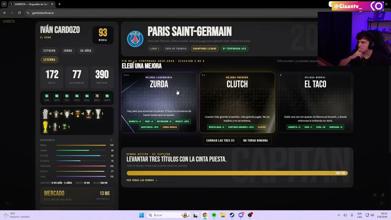Click the MERCADO panel heading
This screenshot has width=391, height=220.
pos(54,193)
